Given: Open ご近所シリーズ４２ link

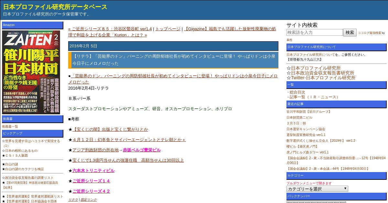Looking at the screenshot, I should (x=91, y=191).
